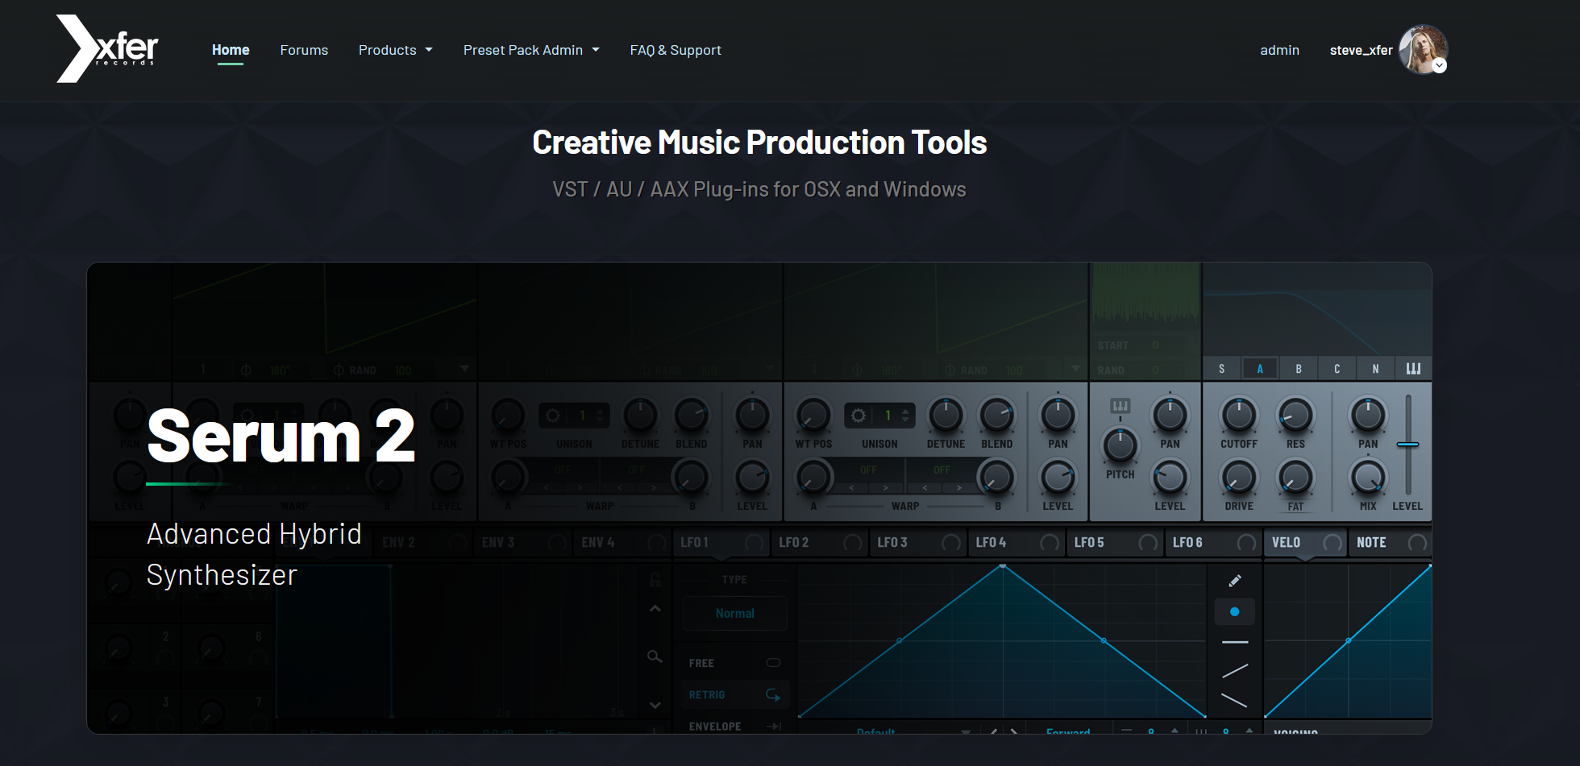This screenshot has width=1580, height=766.
Task: Click the Creative Music Production Tools heading
Action: [x=759, y=143]
